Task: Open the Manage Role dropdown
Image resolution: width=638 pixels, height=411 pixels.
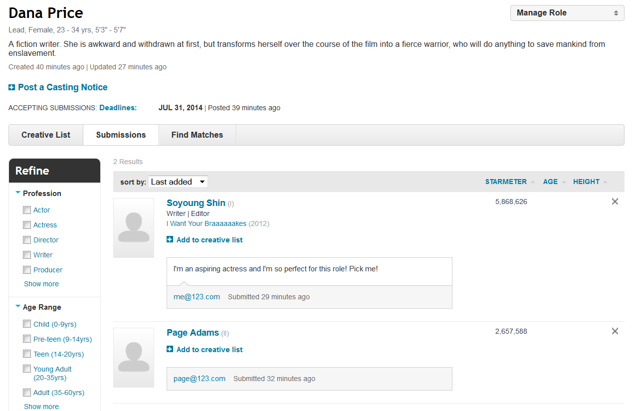Action: click(x=567, y=13)
